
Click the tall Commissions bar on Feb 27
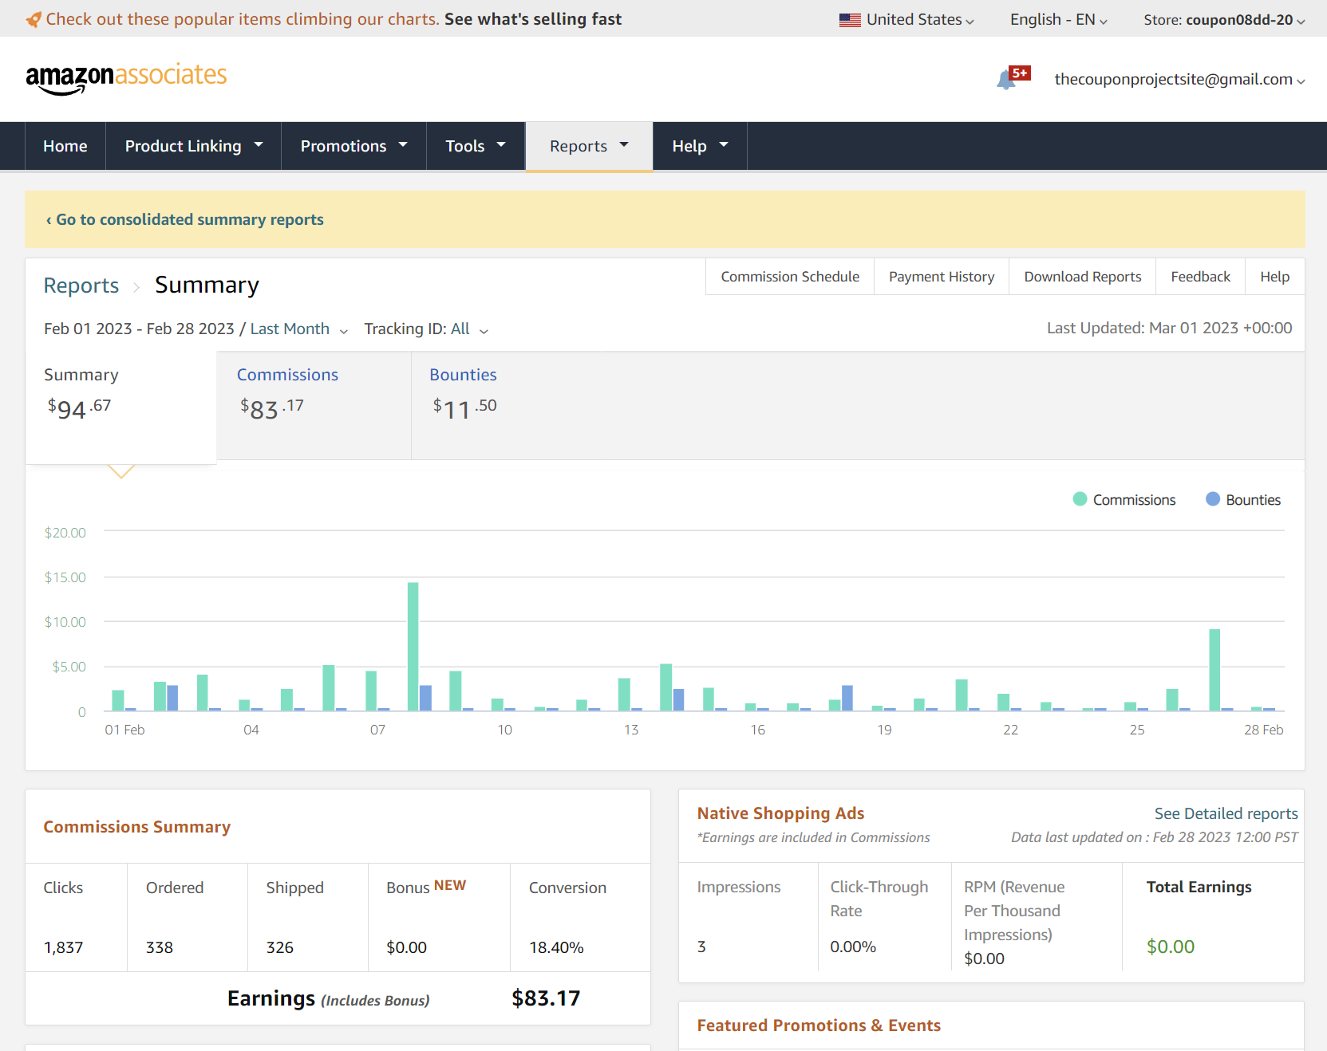pyautogui.click(x=1214, y=670)
